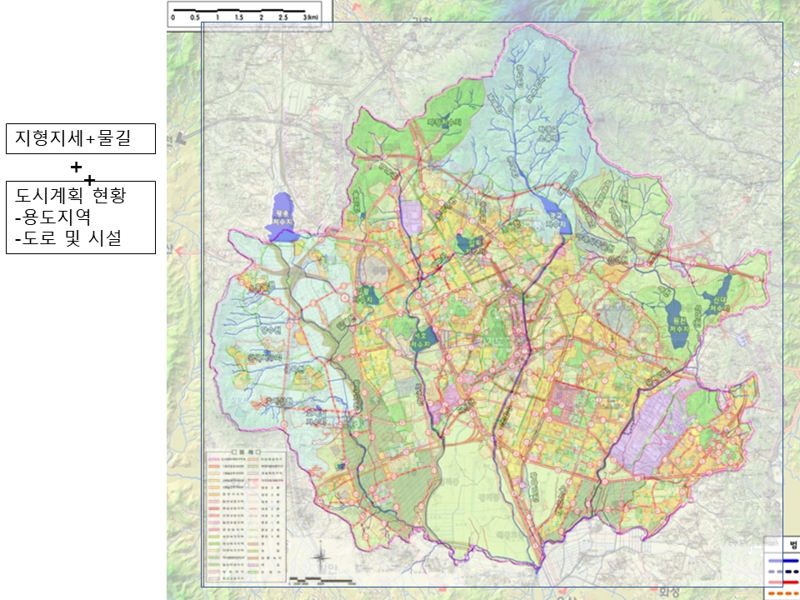Screen dimensions: 800x600
Task: Select the 지형지세+물길 text box
Action: (81, 138)
